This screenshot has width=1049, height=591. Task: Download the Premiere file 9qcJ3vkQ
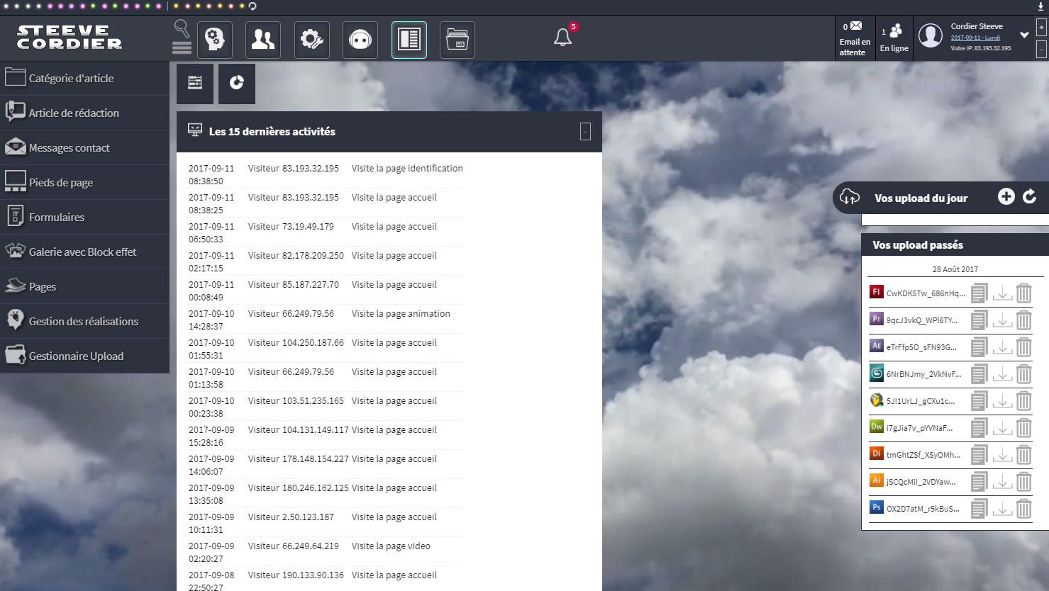[1001, 320]
